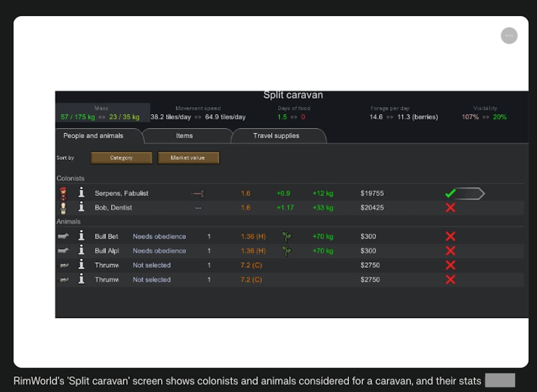This screenshot has width=537, height=392.
Task: Toggle red X for Bob, Dentist
Action: [450, 207]
